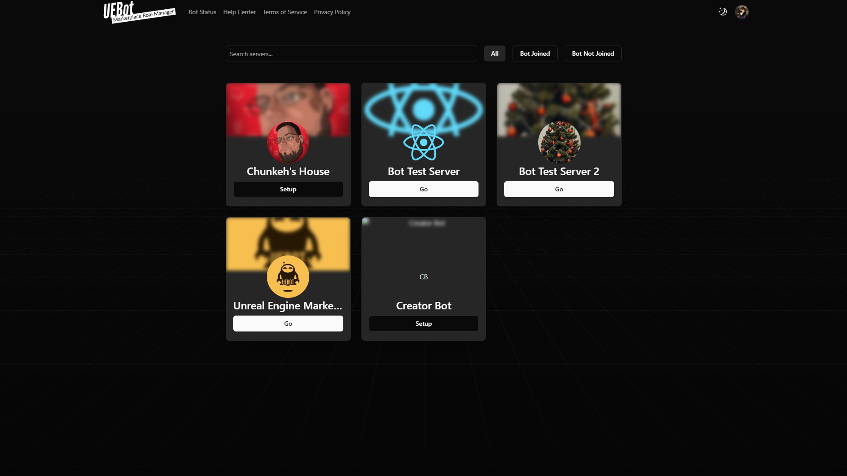Click Setup for Creator Bot

pos(424,324)
